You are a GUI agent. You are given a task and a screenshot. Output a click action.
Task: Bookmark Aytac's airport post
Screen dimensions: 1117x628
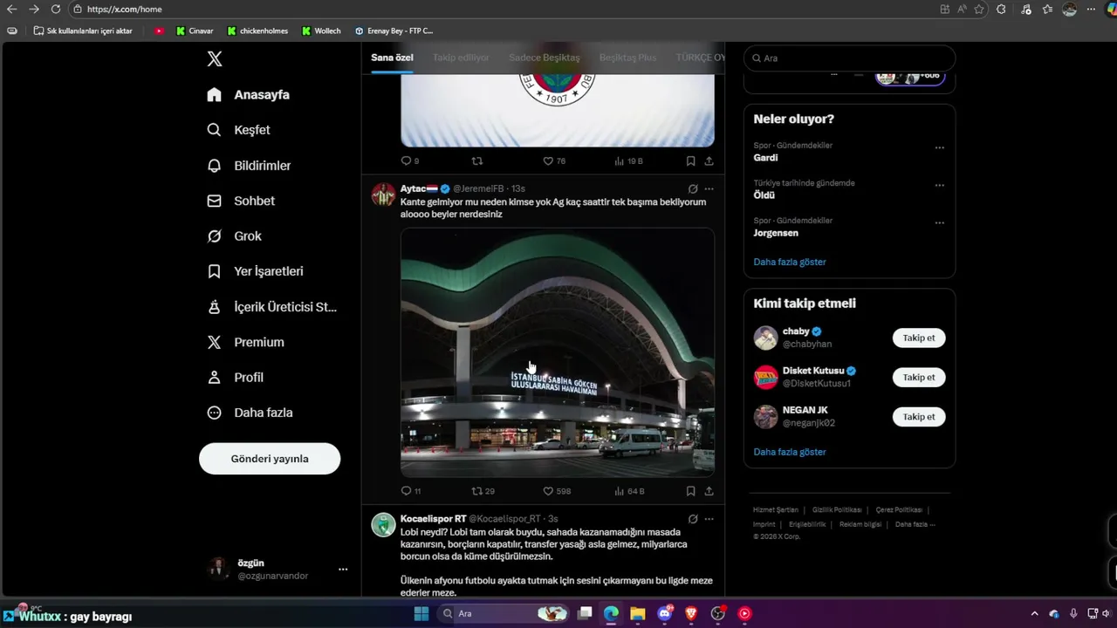point(690,491)
